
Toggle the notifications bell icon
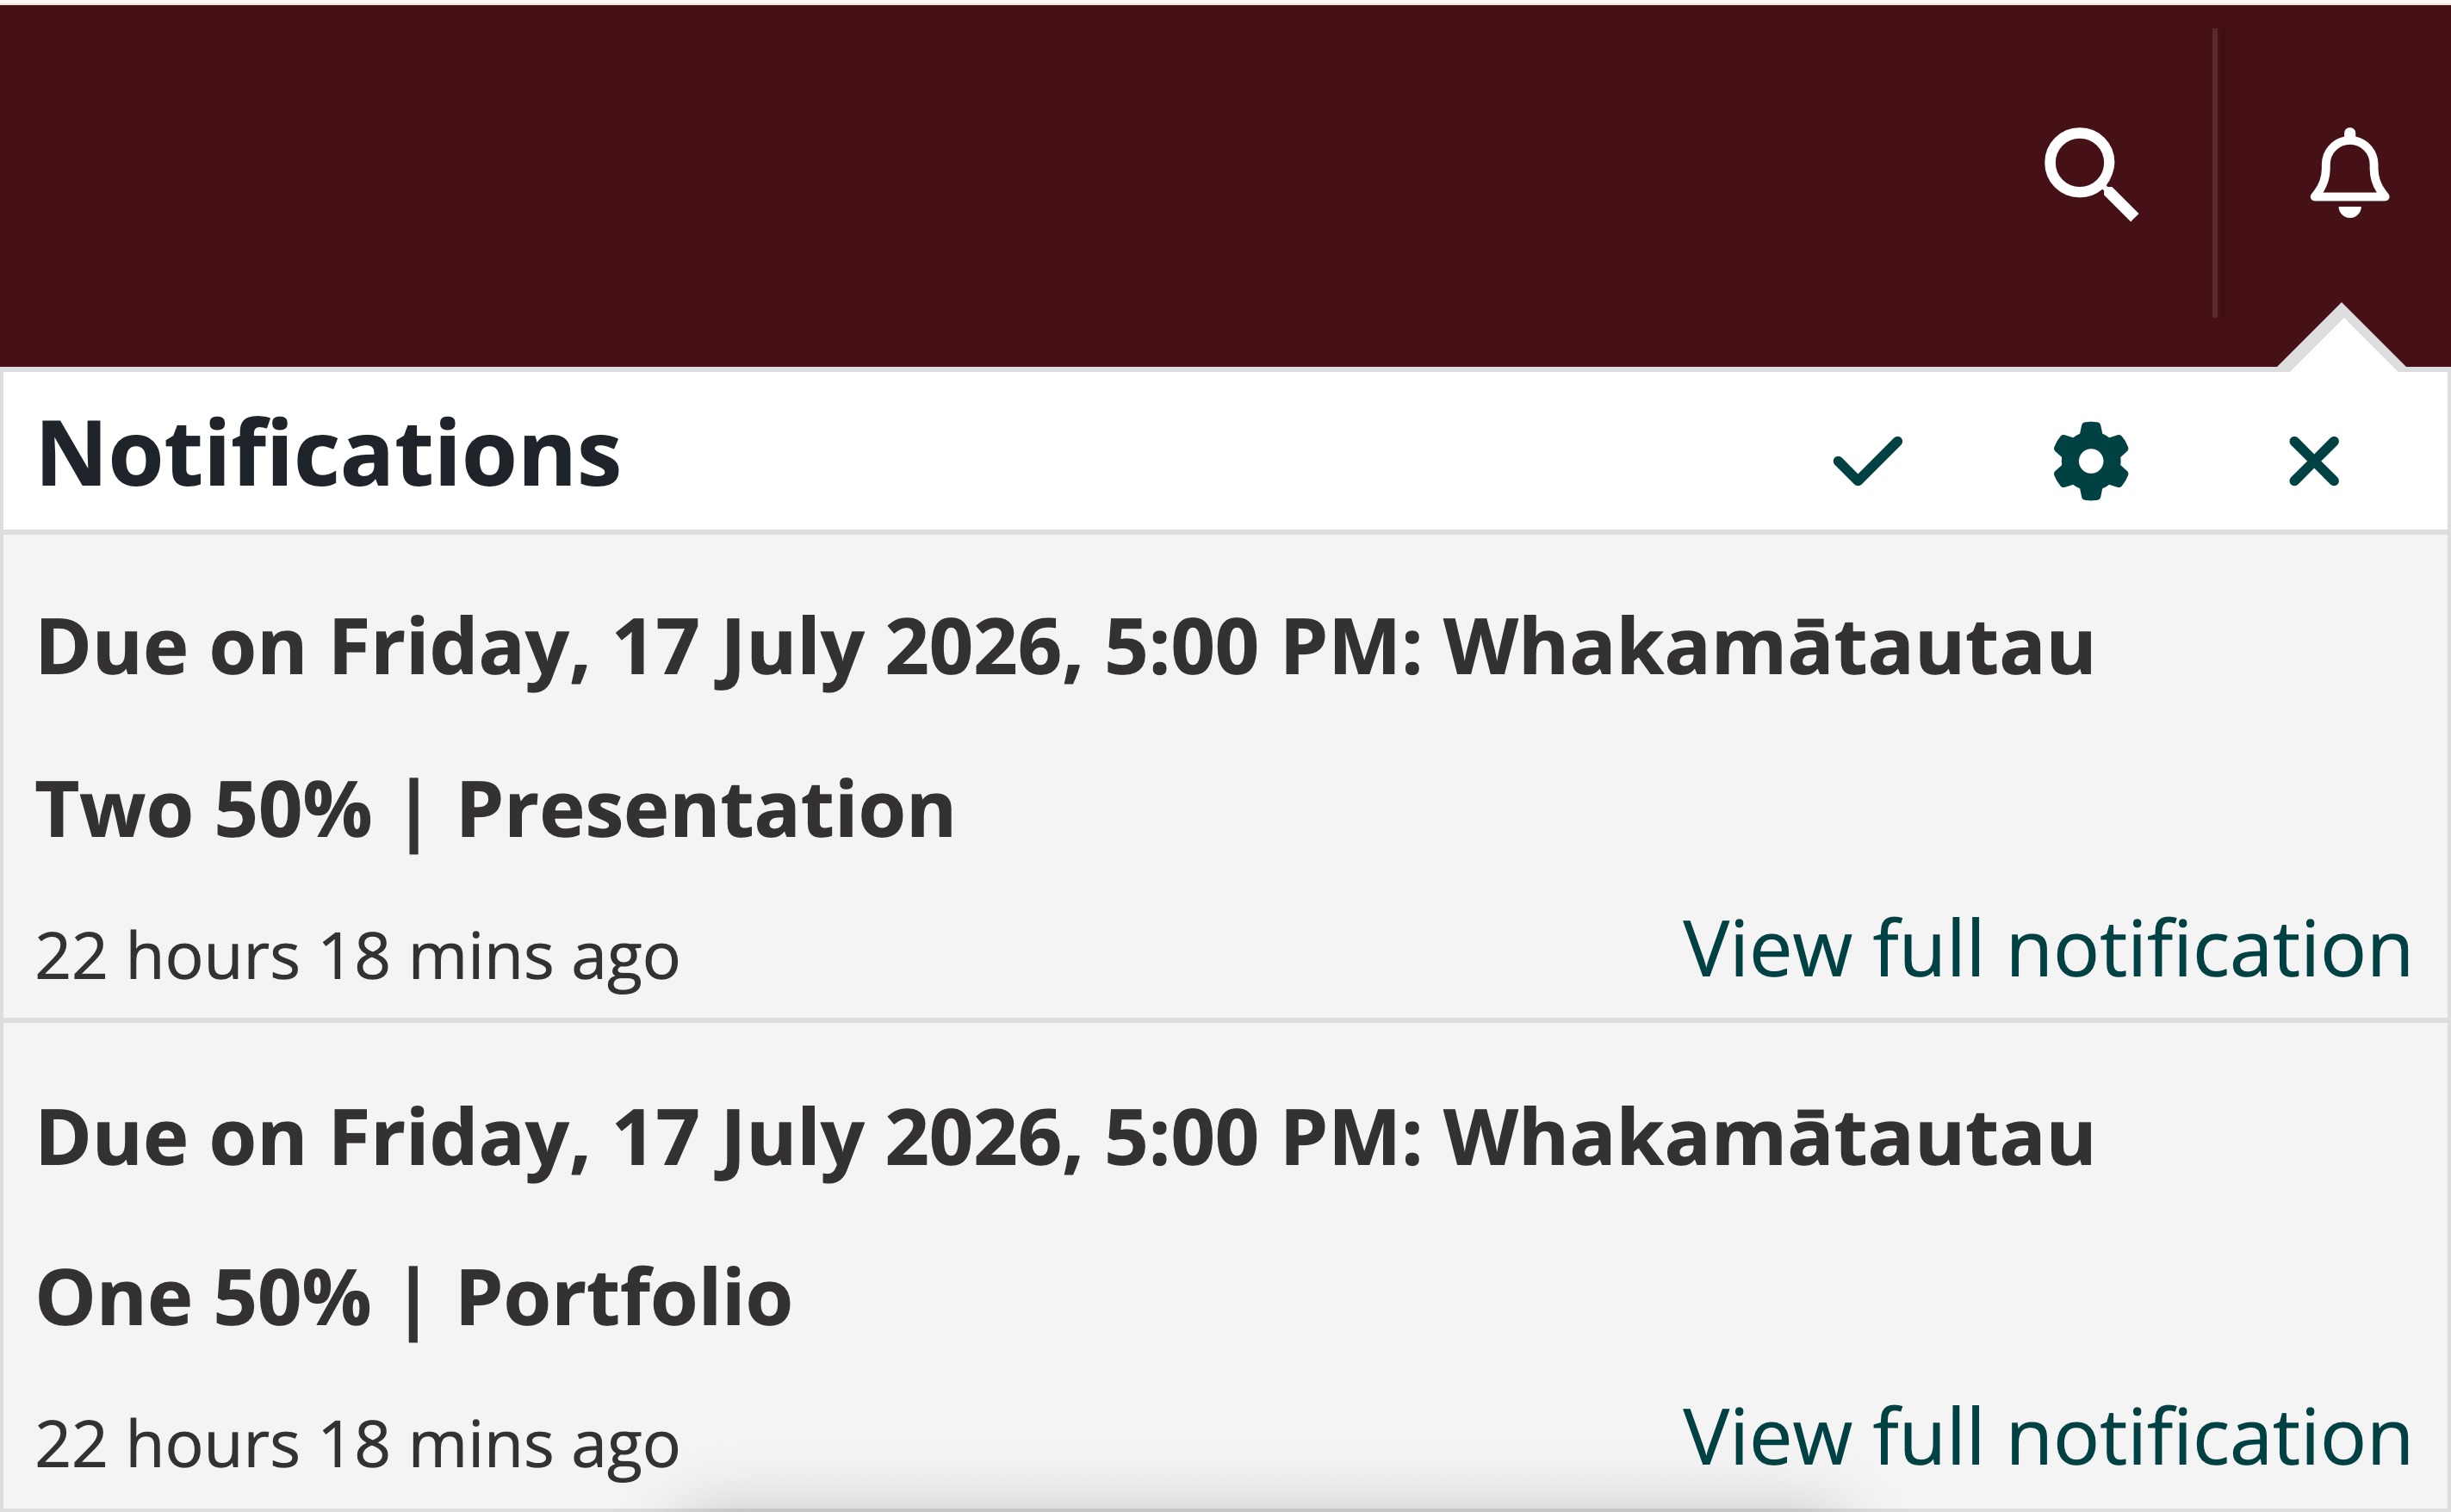click(x=2349, y=172)
